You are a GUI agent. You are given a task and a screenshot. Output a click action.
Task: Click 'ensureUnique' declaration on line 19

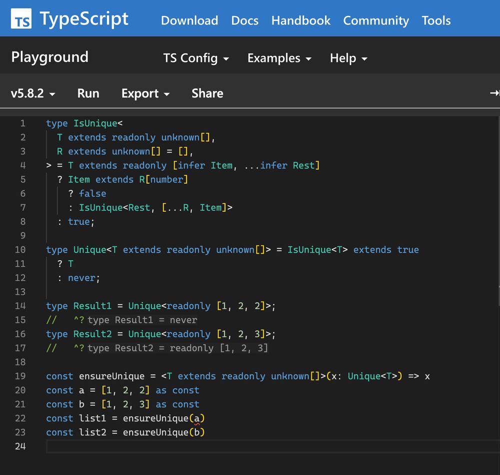111,376
